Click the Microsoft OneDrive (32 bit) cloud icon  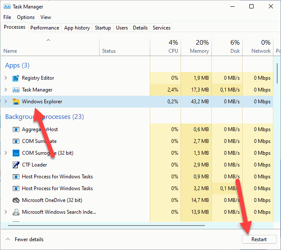16,200
